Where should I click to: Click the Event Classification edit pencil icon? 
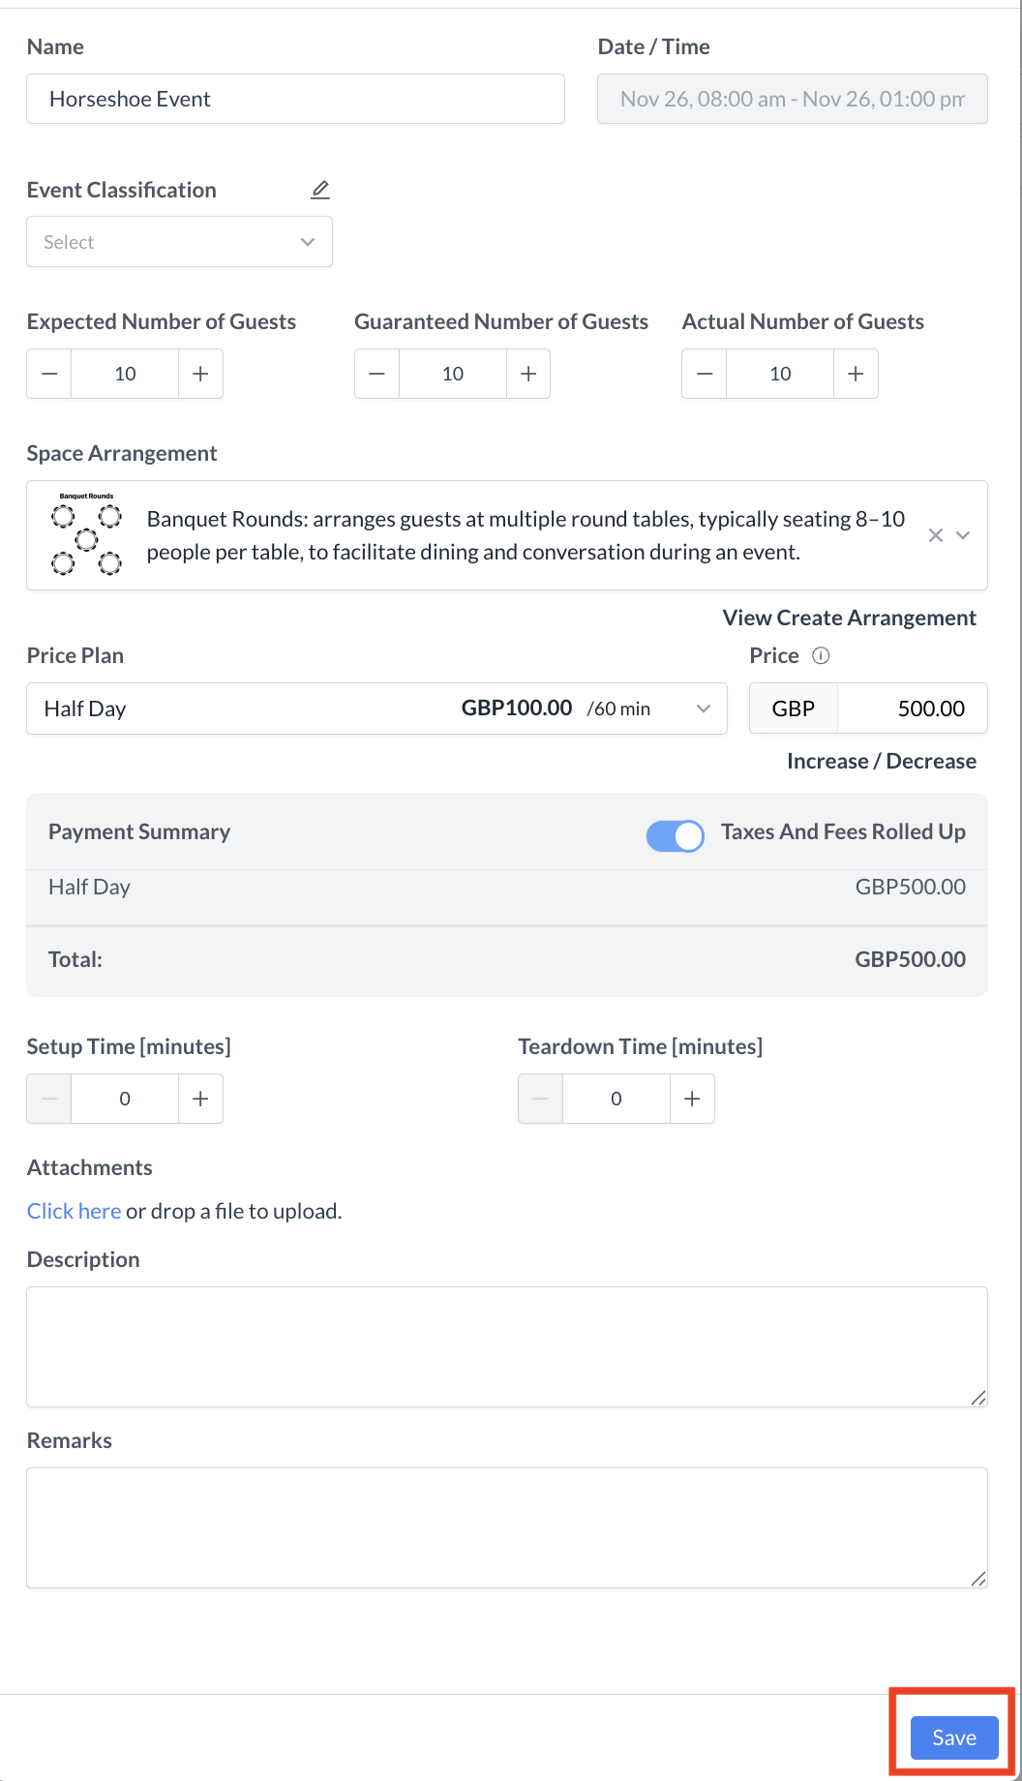point(320,190)
